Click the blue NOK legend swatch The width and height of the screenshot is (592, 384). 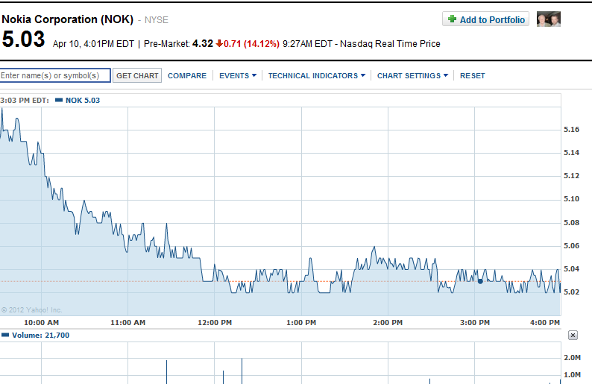[59, 100]
